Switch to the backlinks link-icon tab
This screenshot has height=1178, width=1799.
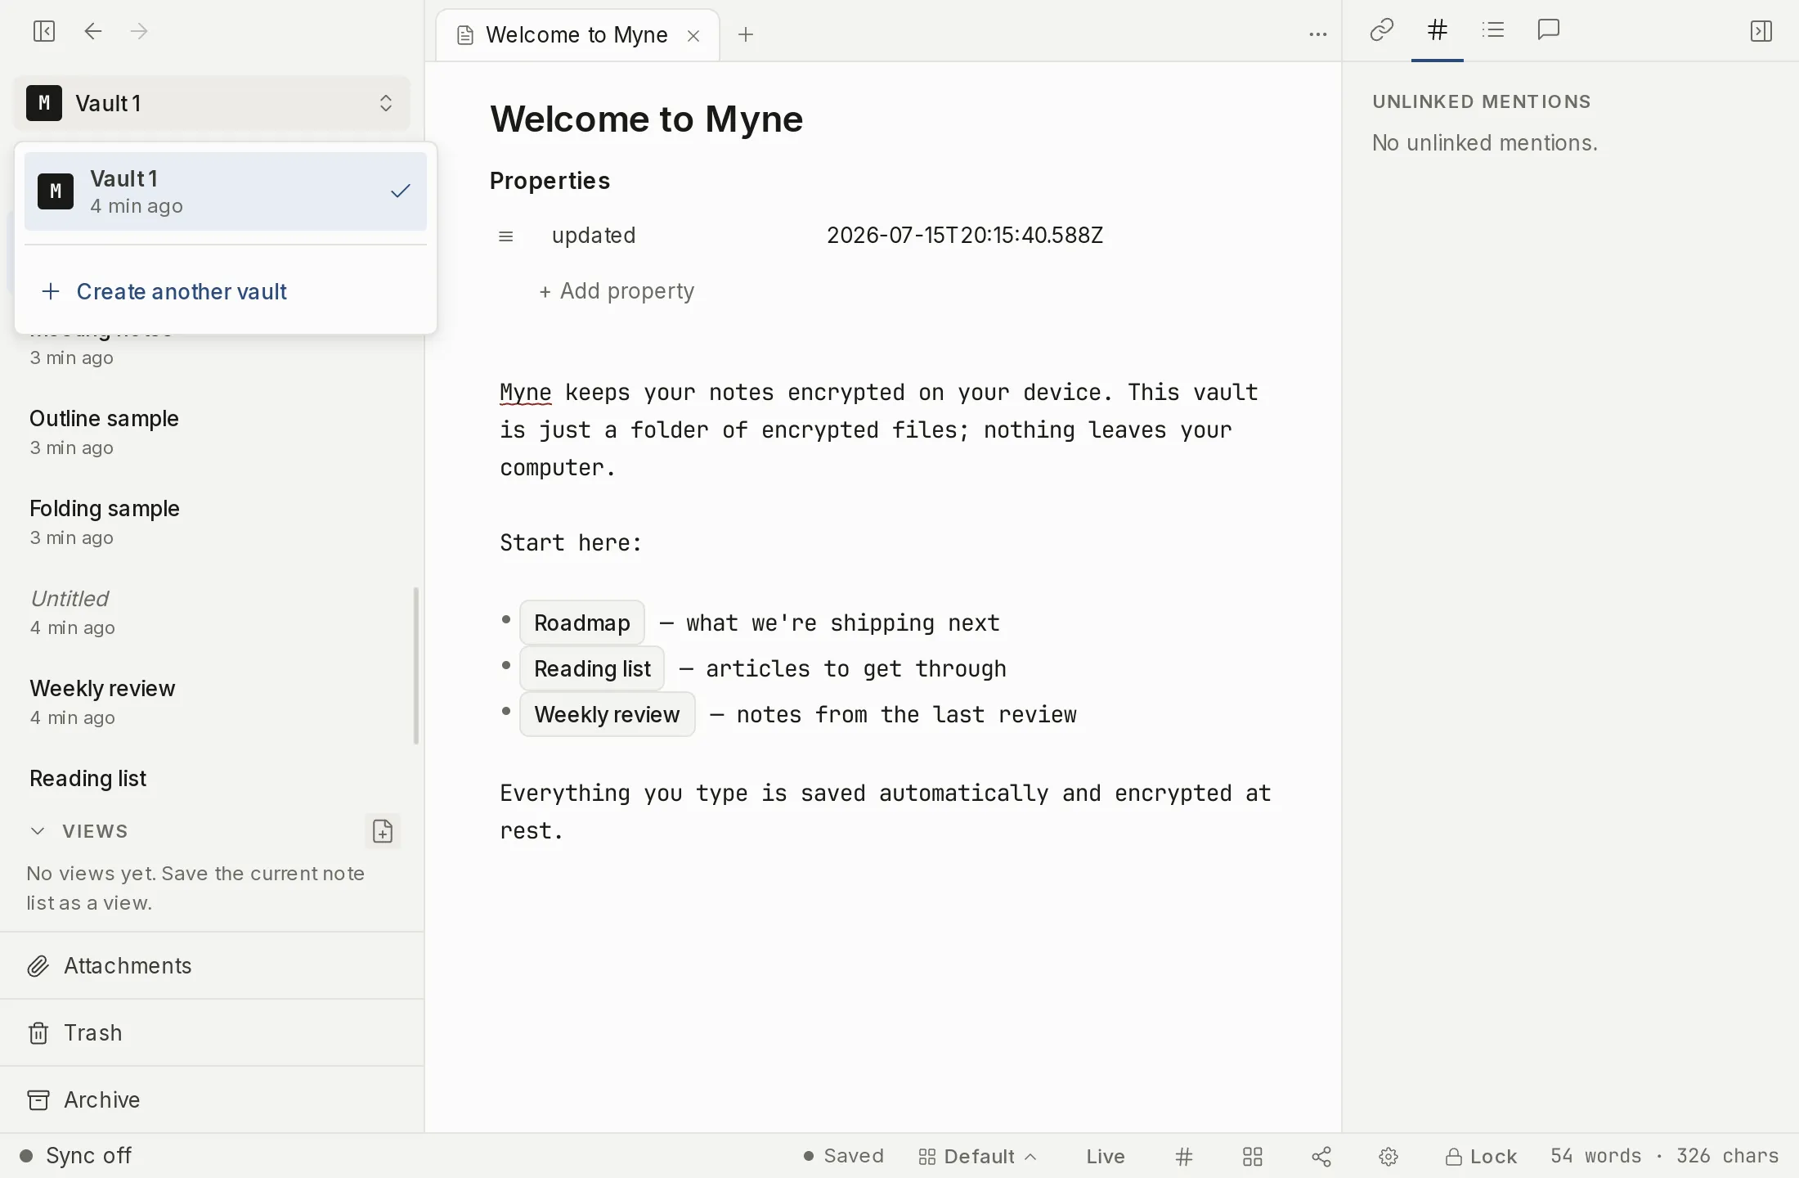(1381, 30)
